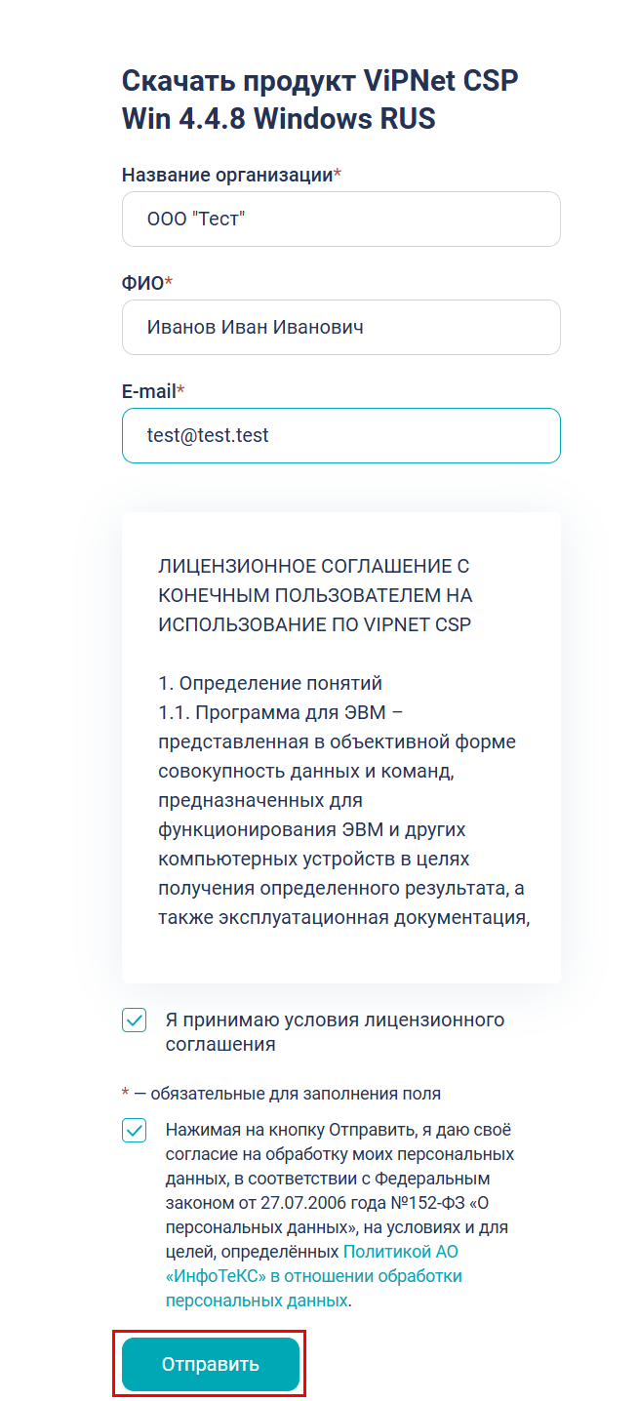Image resolution: width=638 pixels, height=1401 pixels.
Task: Click the red asterisk beside Название организации
Action: (x=338, y=175)
